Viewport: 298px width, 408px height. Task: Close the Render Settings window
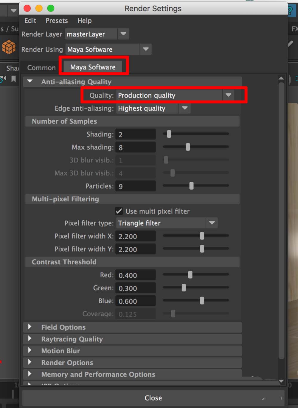pos(27,8)
